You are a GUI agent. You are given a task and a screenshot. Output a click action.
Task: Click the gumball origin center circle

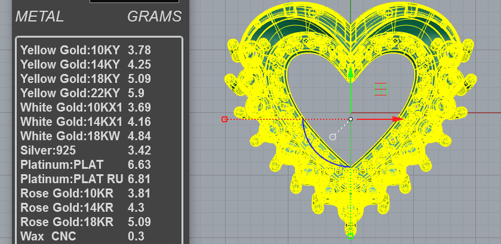(x=351, y=119)
